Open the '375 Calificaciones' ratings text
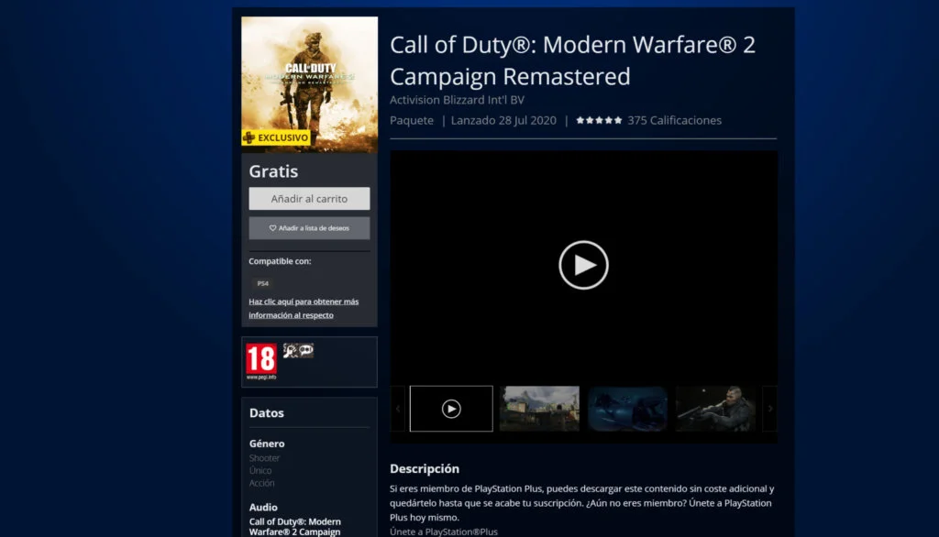This screenshot has width=939, height=537. click(674, 120)
